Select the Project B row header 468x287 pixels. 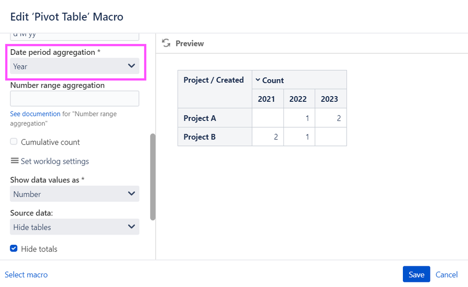point(200,137)
